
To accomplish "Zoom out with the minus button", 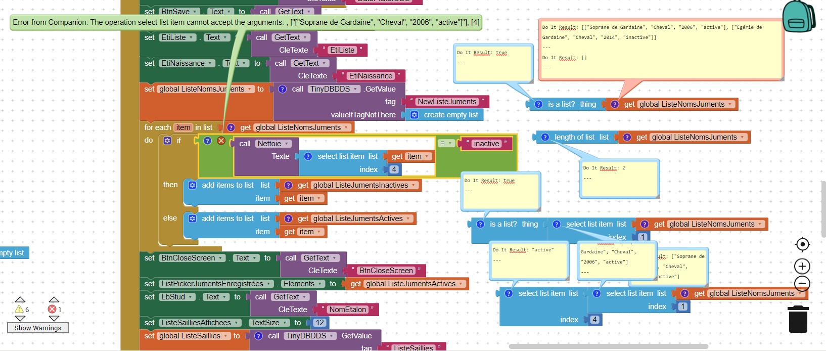I will point(802,283).
